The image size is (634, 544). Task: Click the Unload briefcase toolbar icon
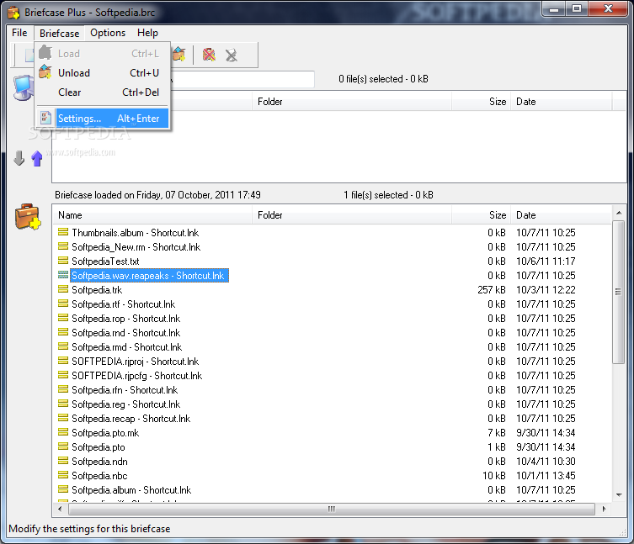(x=179, y=54)
